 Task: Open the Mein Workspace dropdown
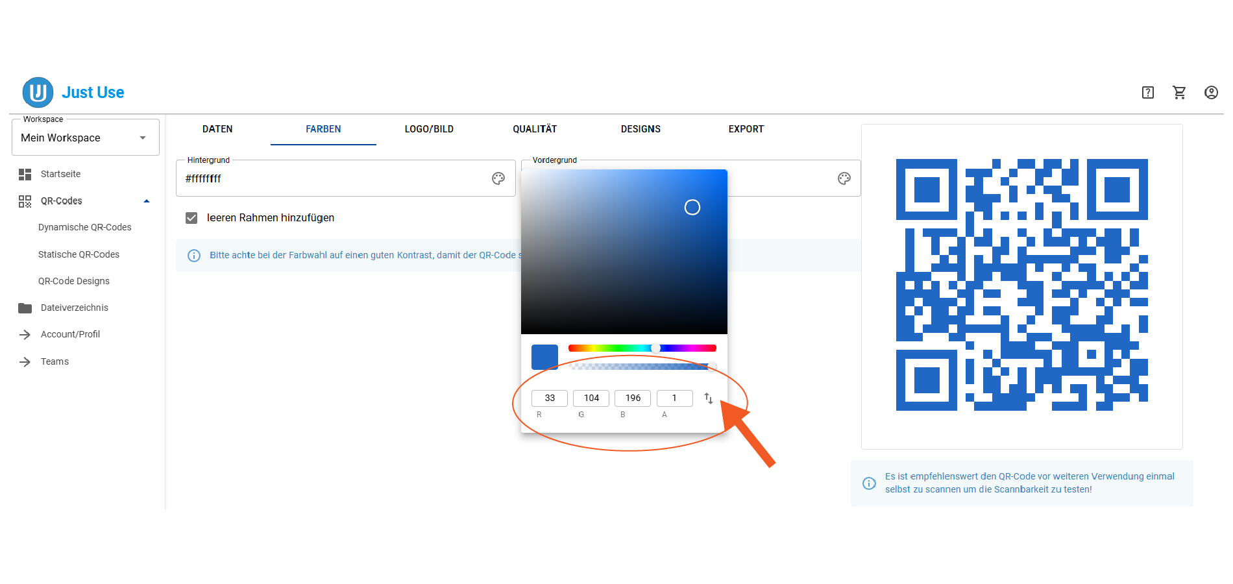coord(86,138)
